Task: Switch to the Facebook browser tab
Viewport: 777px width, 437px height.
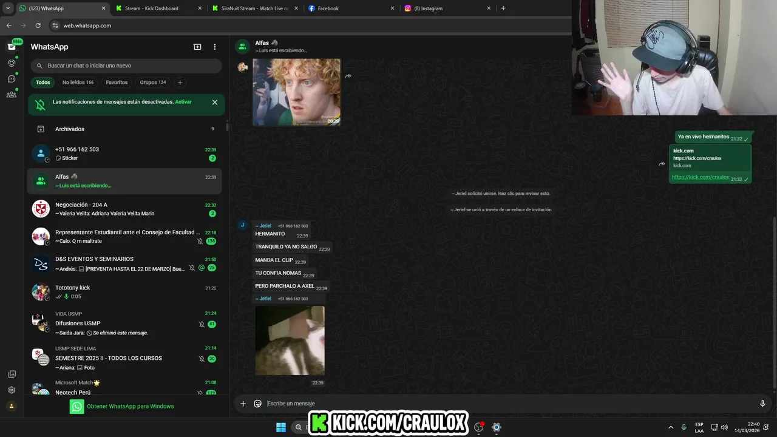Action: 350,8
